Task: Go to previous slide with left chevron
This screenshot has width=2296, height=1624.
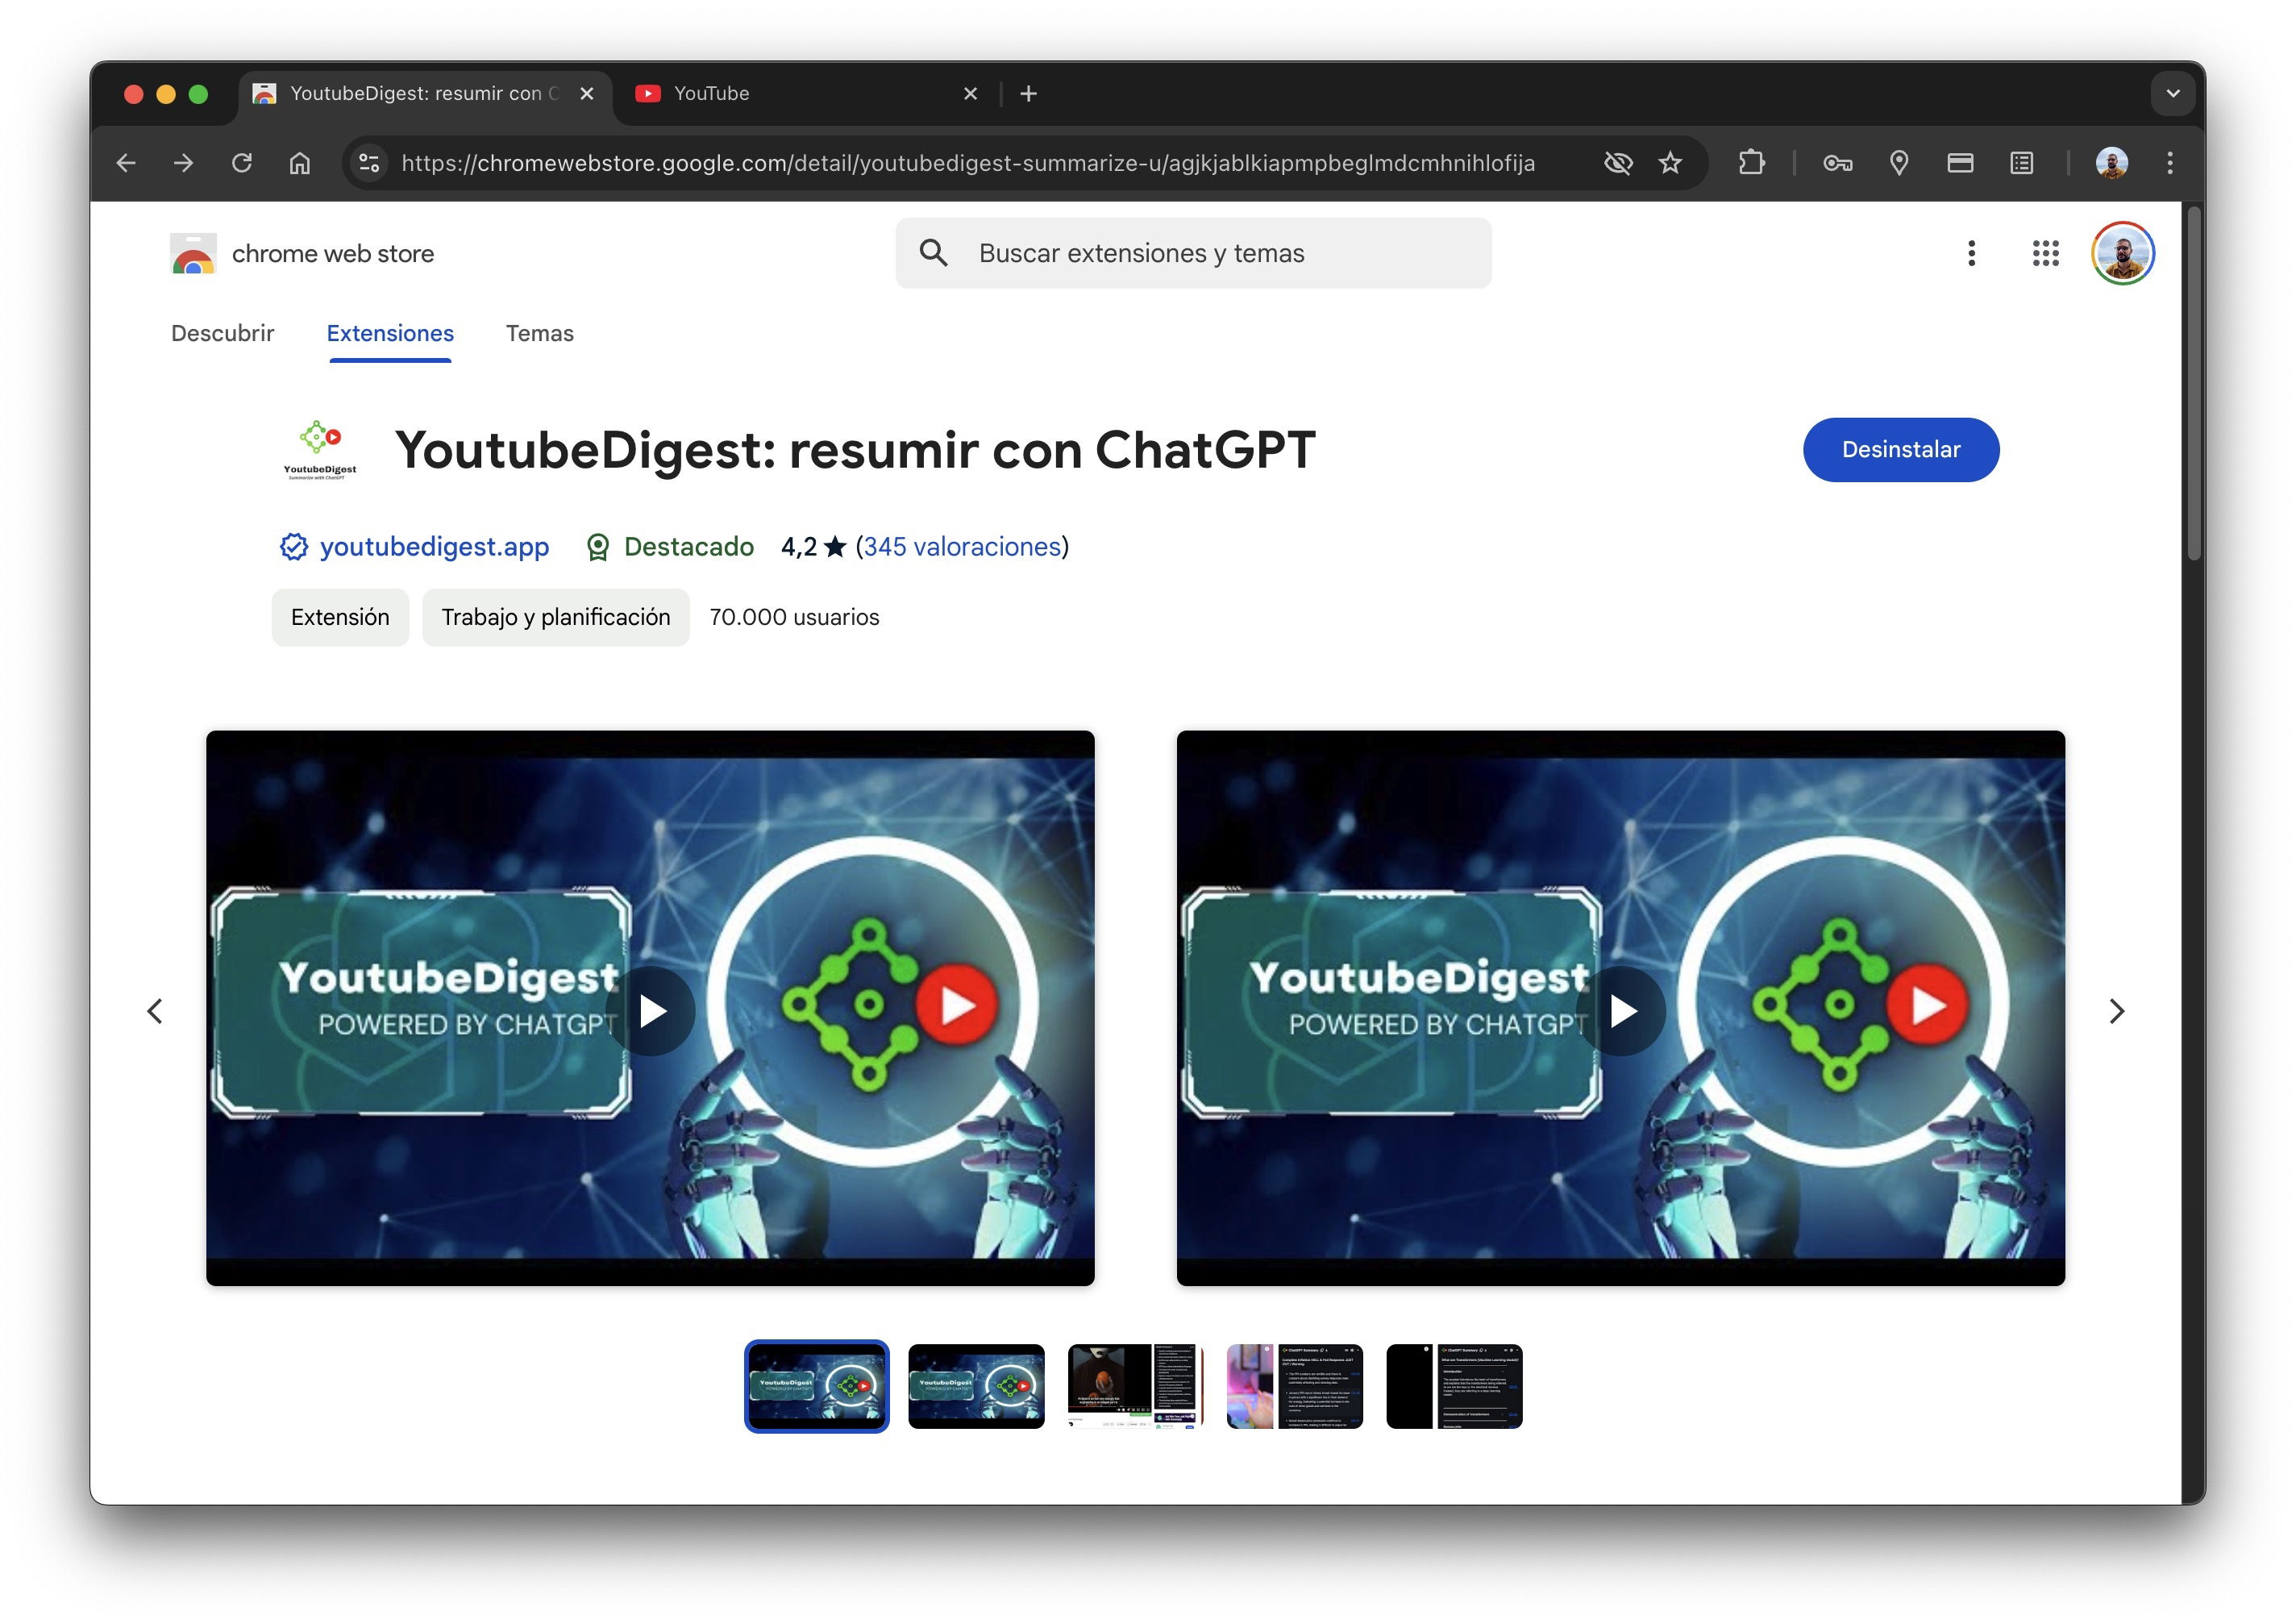Action: click(x=155, y=1011)
